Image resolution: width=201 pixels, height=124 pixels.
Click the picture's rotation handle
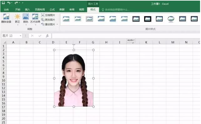point(74,44)
